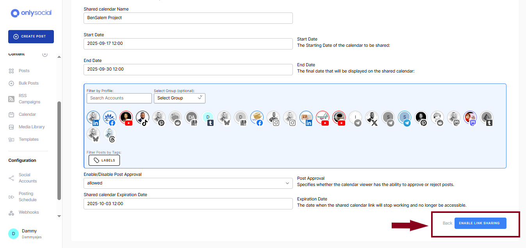Viewport: 526px width, 248px height.
Task: Click the Webhooks icon in sidebar
Action: 11,213
